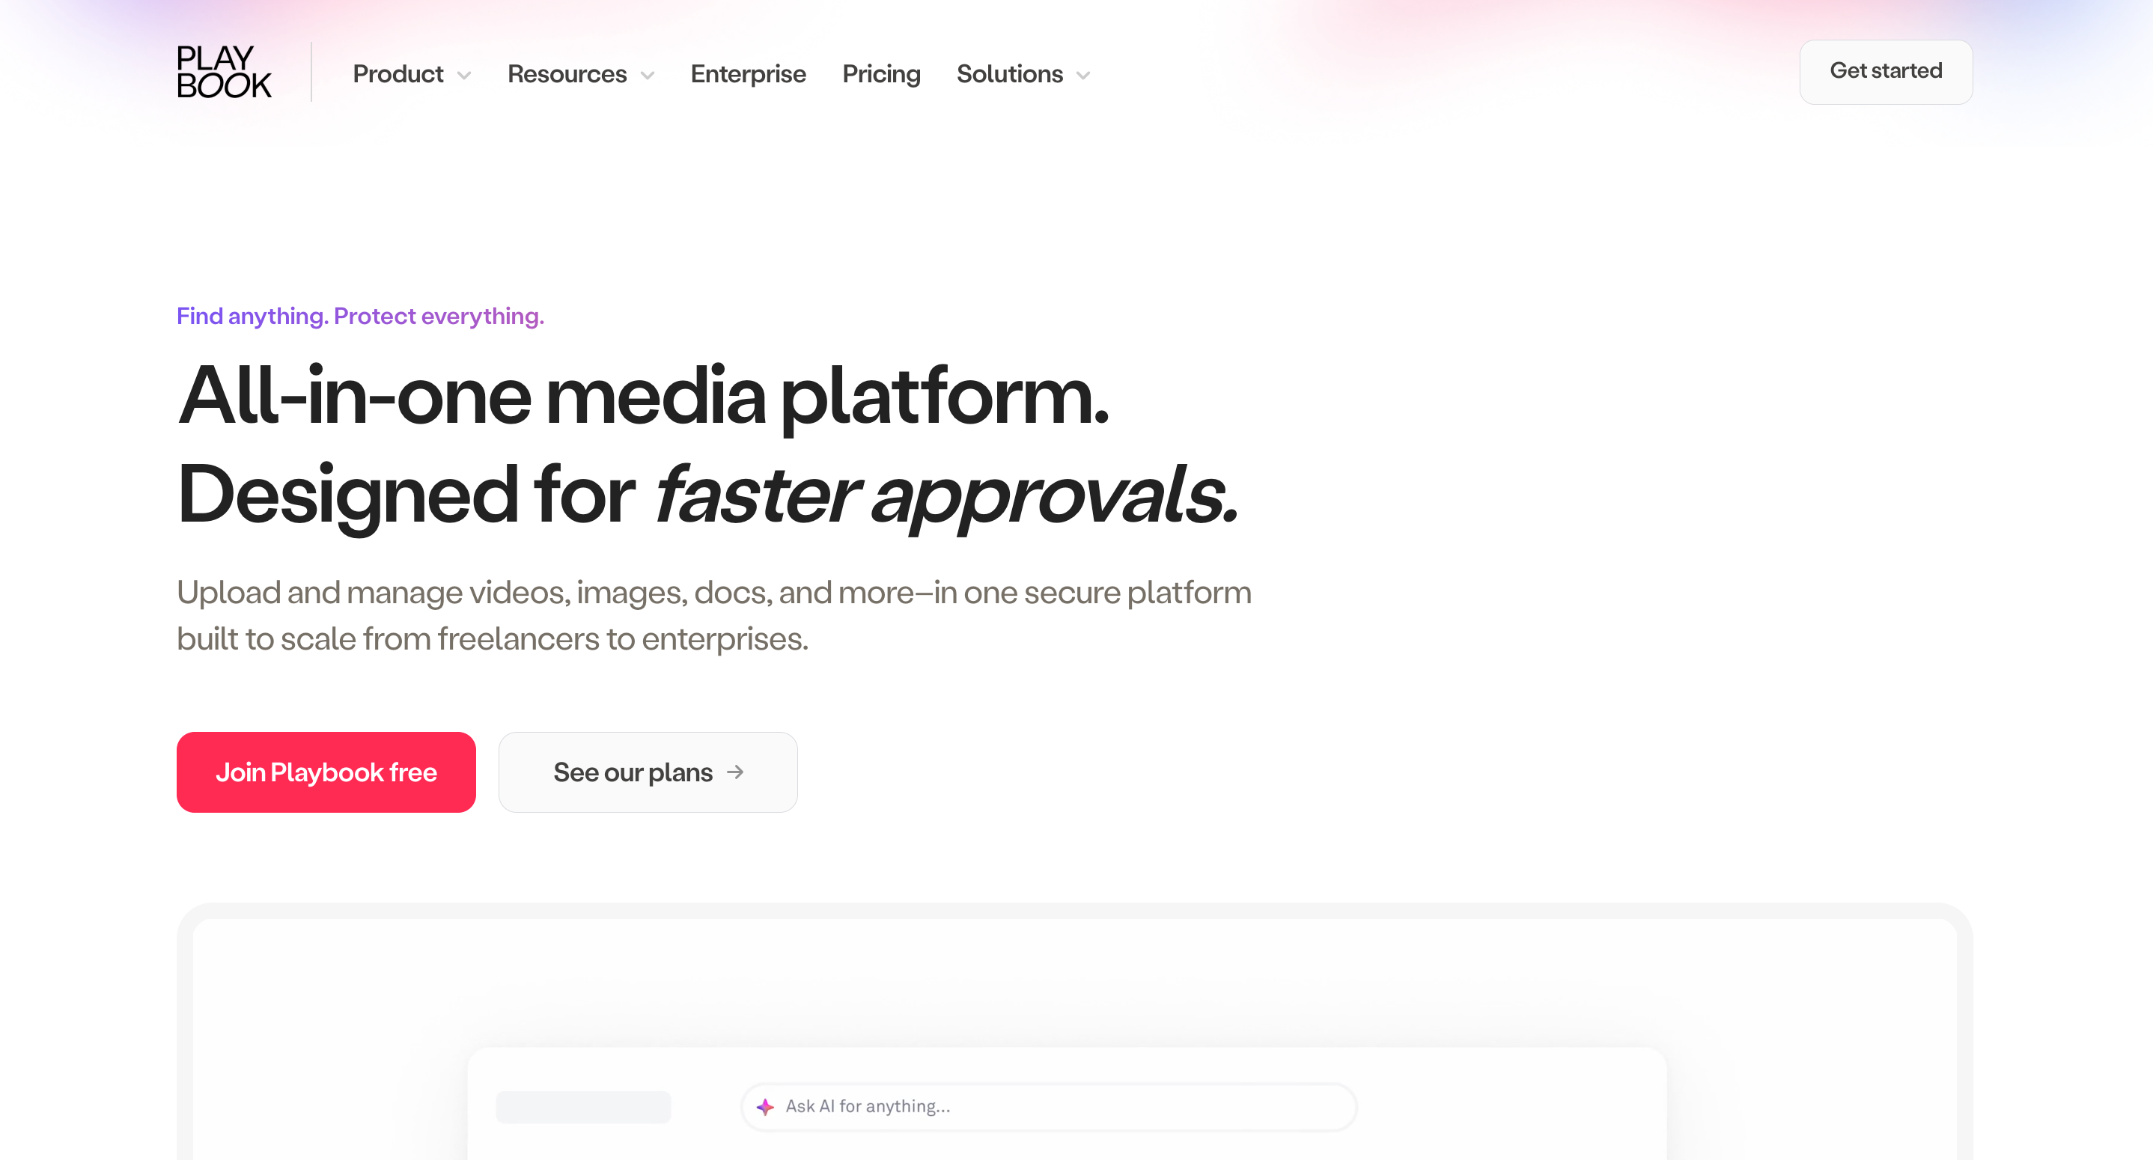Screen dimensions: 2153x1160
Task: Click the Get started button
Action: tap(1886, 72)
